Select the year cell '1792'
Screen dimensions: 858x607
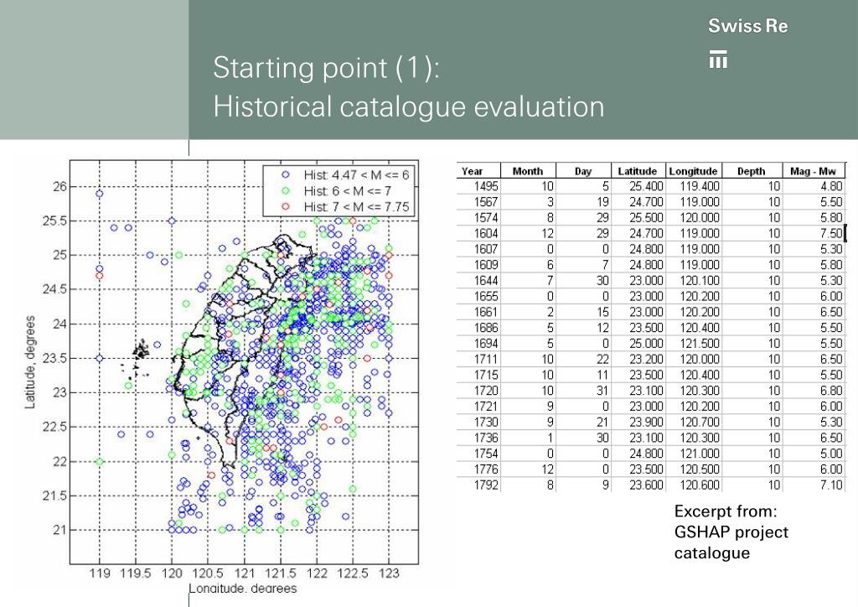486,485
